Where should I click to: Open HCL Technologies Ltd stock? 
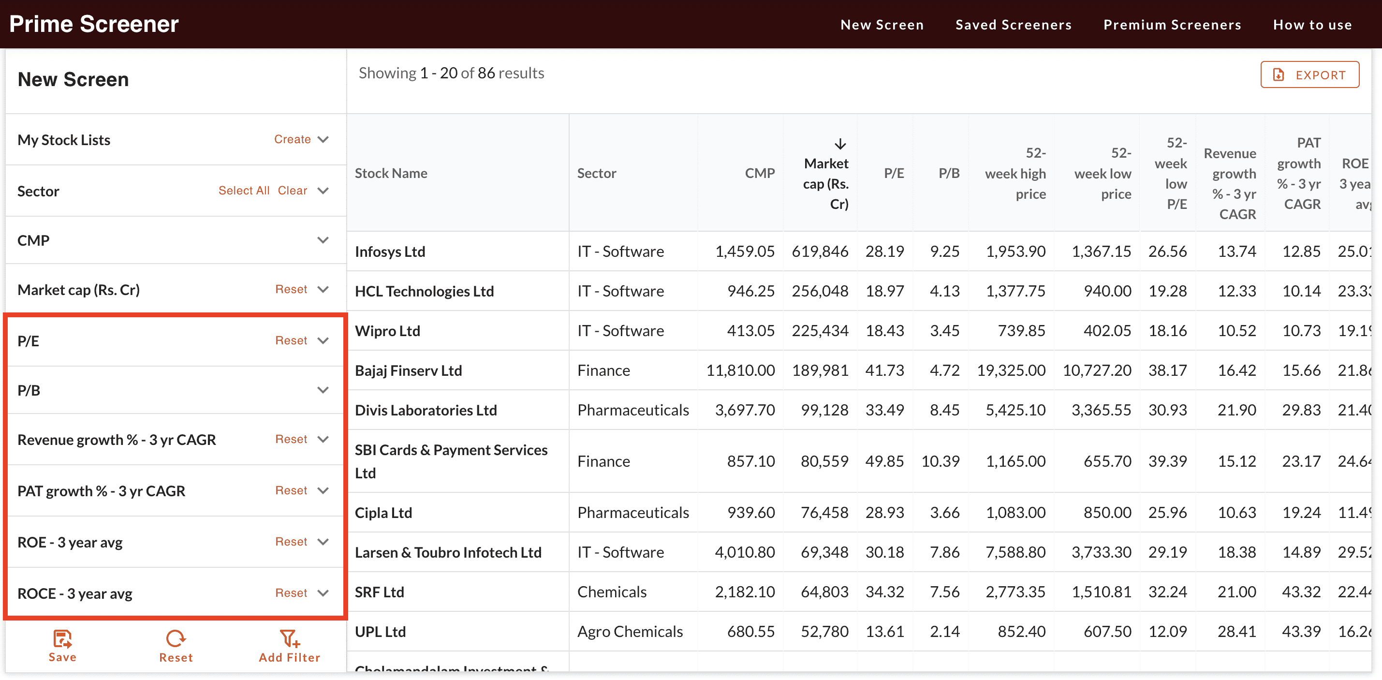tap(425, 291)
